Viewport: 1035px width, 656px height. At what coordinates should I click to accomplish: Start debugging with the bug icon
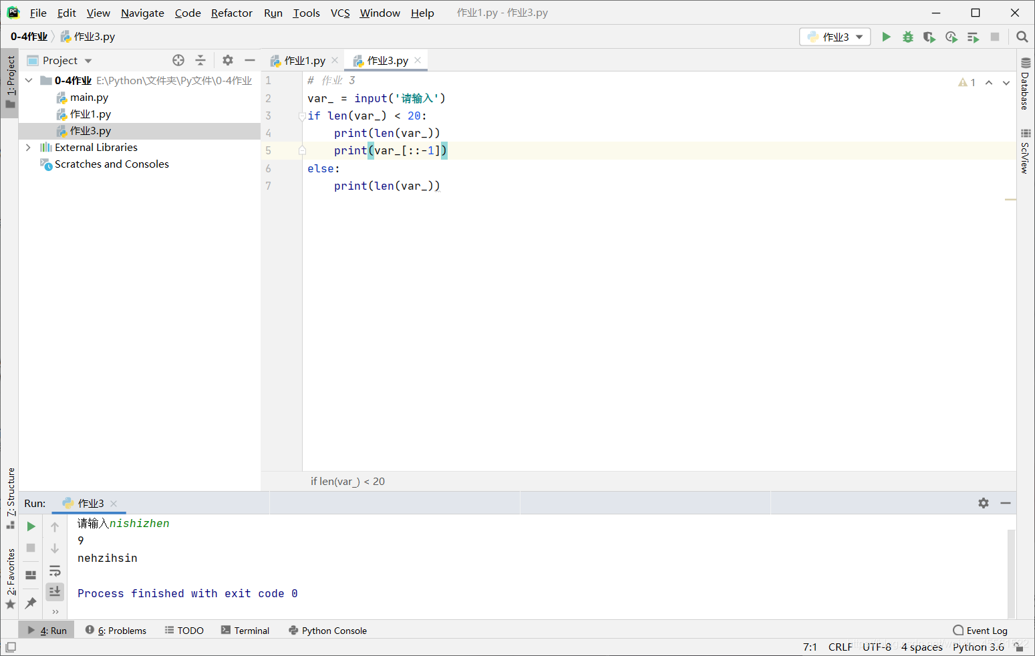click(907, 37)
